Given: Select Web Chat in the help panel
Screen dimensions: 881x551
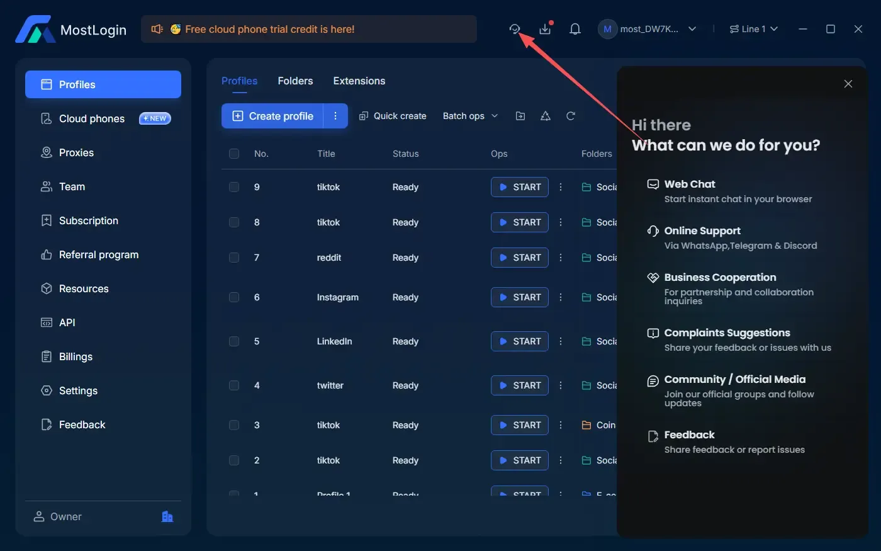Looking at the screenshot, I should (x=690, y=185).
